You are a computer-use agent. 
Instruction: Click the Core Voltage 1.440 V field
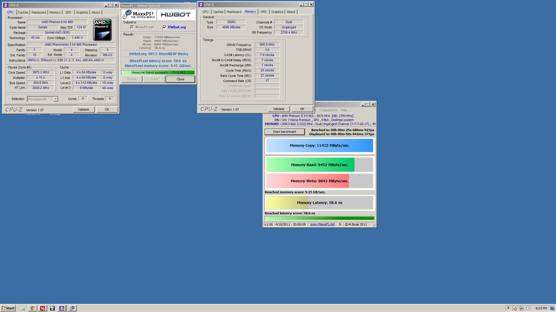(x=77, y=38)
